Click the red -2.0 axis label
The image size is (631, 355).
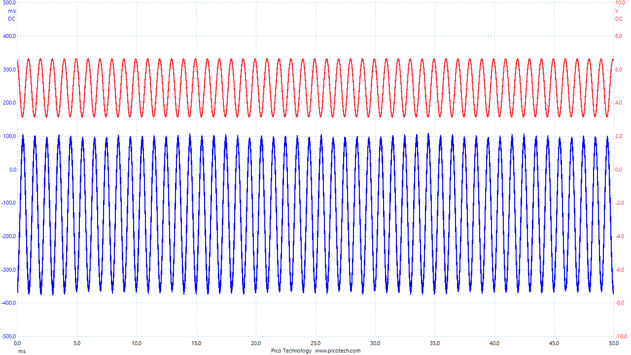(x=620, y=203)
